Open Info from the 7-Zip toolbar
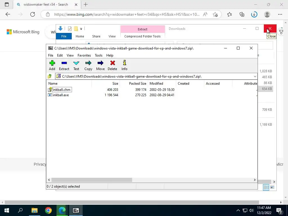This screenshot has width=288, height=216. coord(124,65)
